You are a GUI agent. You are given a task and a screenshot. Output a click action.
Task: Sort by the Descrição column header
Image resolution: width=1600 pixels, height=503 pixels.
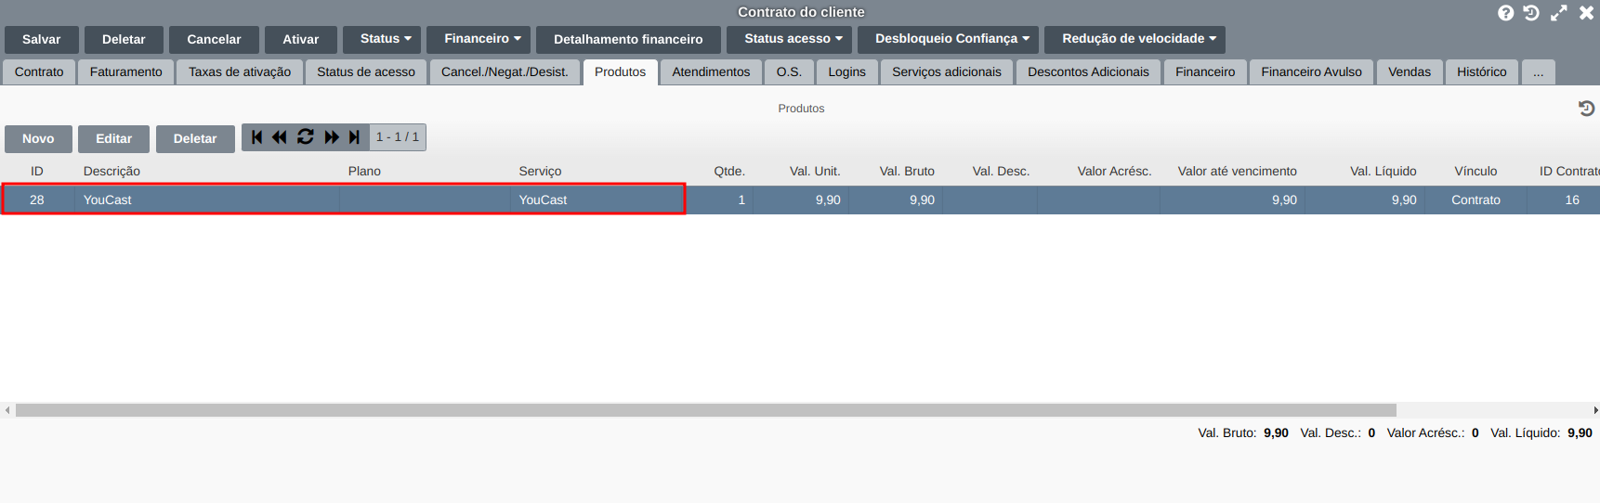point(111,172)
